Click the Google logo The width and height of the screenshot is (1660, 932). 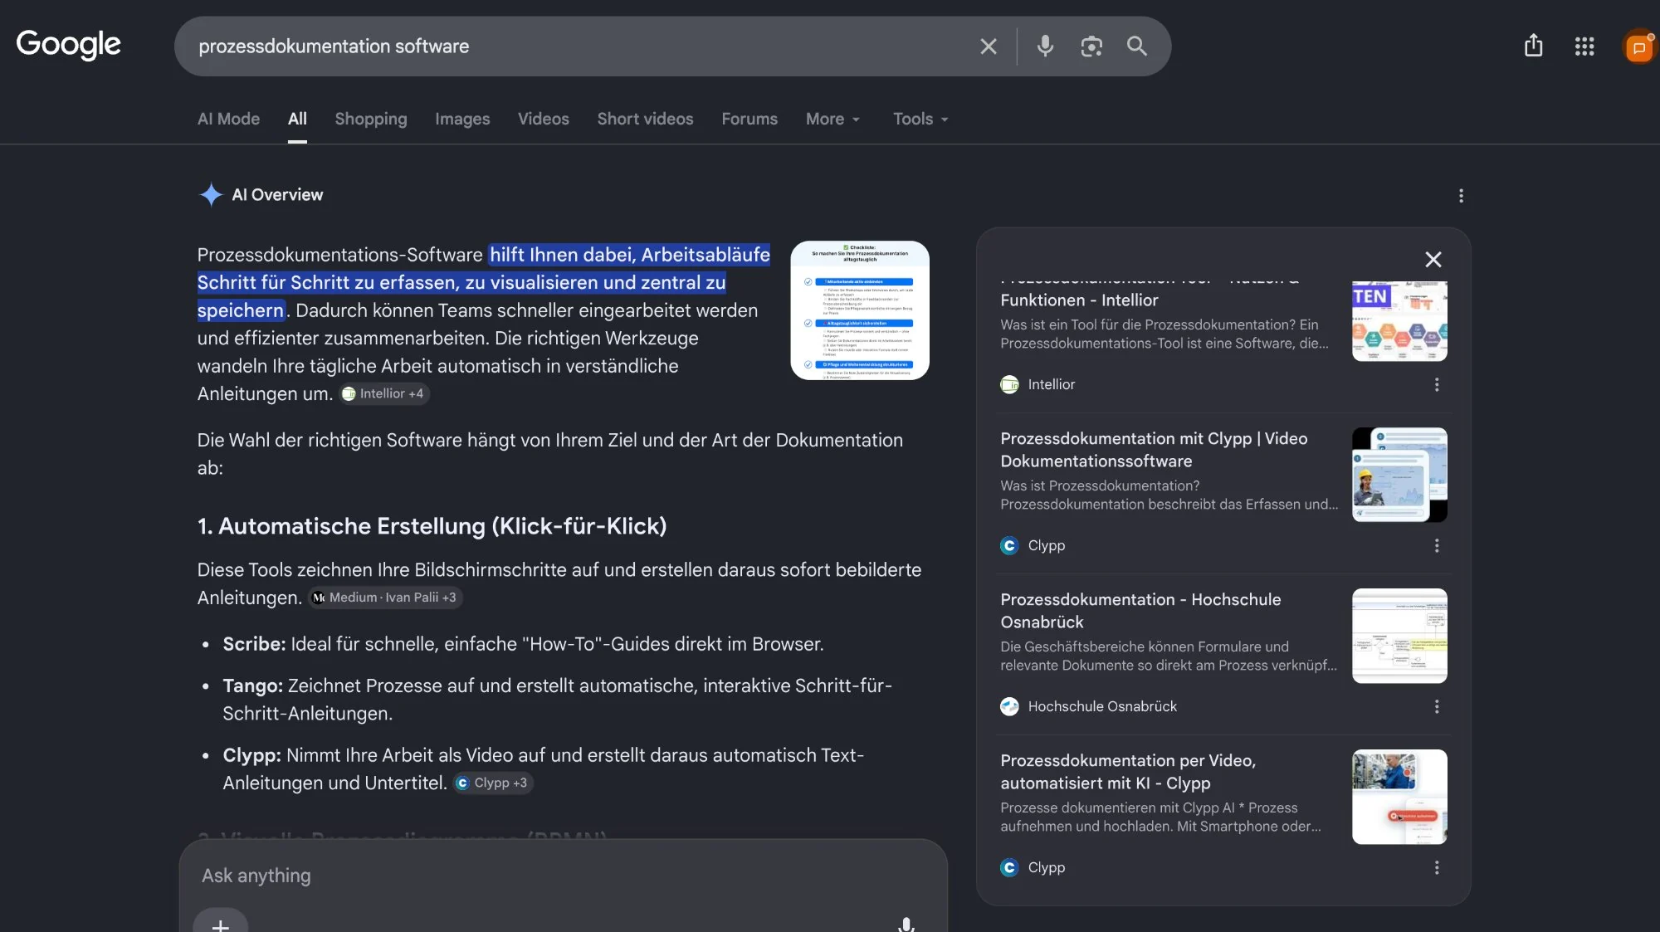click(69, 45)
